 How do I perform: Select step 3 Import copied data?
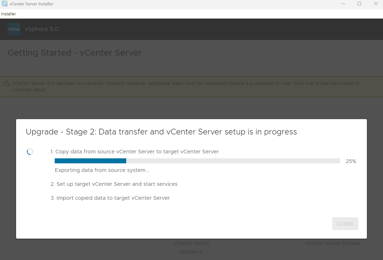click(110, 198)
